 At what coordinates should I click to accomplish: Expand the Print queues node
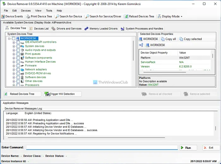pos(14,54)
